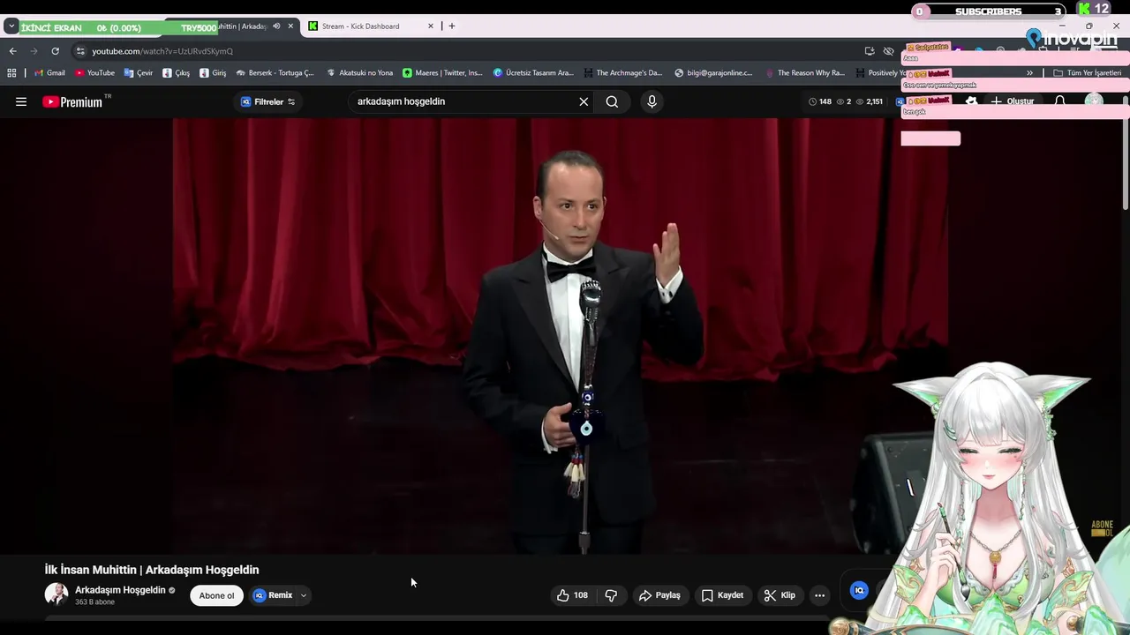Click the youtube.com address bar URL
This screenshot has height=635, width=1130.
click(x=162, y=51)
